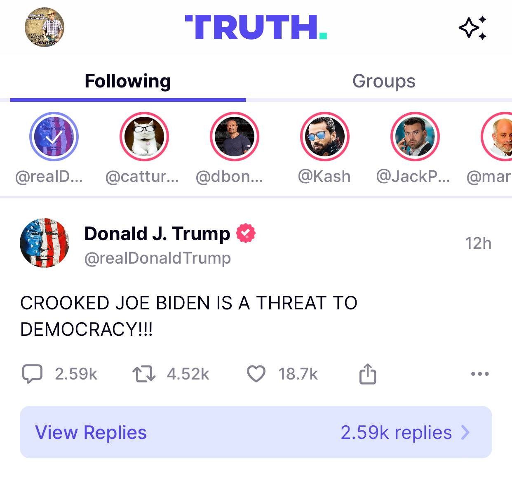View the @realD... story circle
This screenshot has width=512, height=481.
point(54,137)
